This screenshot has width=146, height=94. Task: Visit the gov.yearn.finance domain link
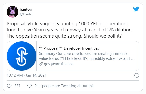pos(59,64)
